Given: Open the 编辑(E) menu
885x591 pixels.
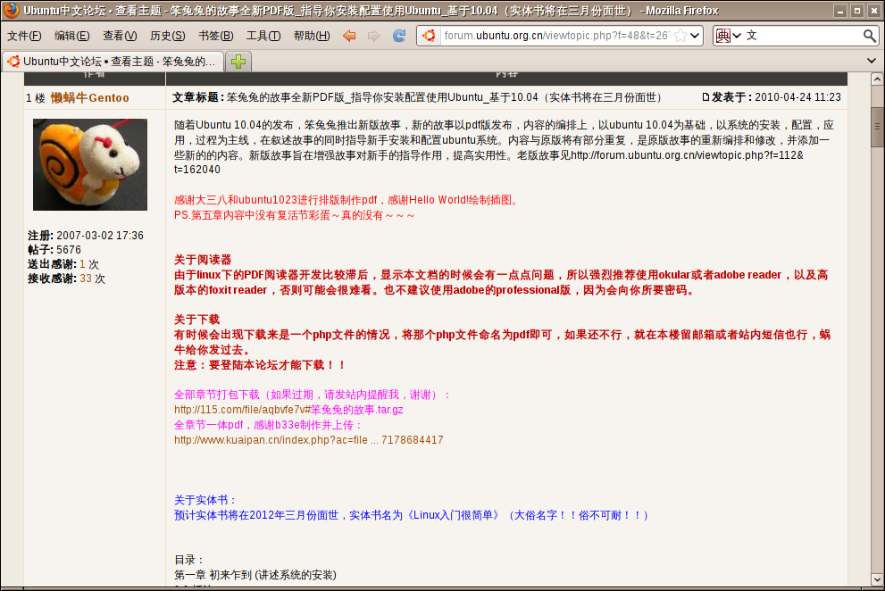Looking at the screenshot, I should pyautogui.click(x=71, y=36).
